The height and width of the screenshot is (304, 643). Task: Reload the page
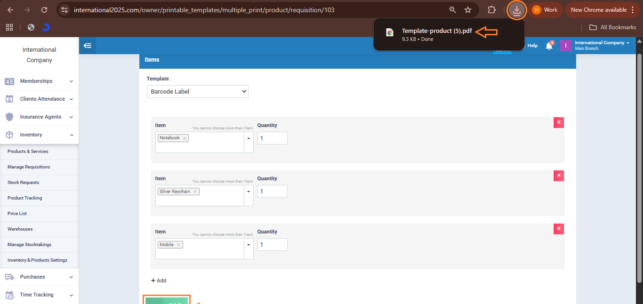pyautogui.click(x=44, y=10)
